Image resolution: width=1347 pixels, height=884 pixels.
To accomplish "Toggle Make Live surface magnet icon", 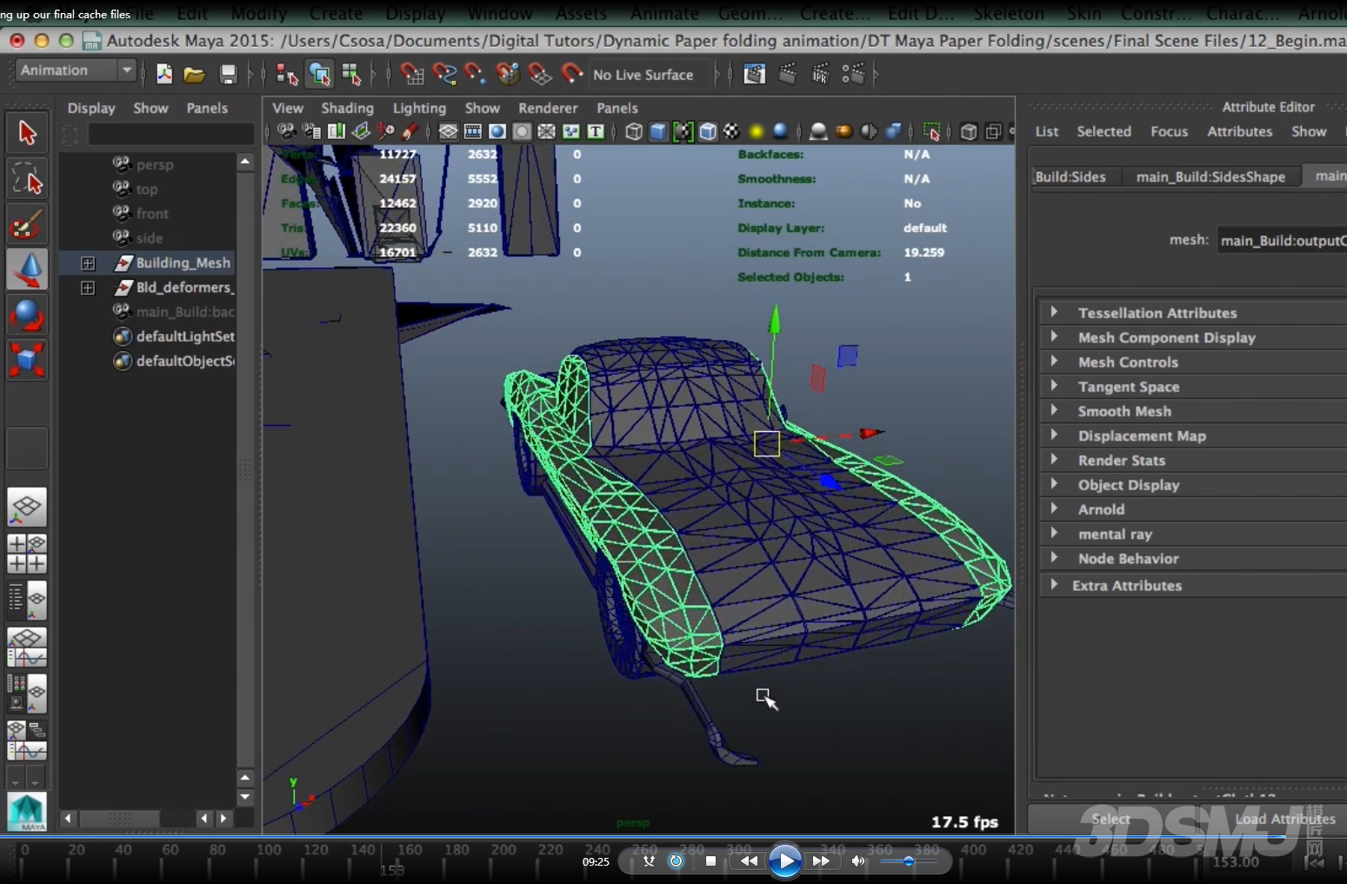I will tap(571, 75).
